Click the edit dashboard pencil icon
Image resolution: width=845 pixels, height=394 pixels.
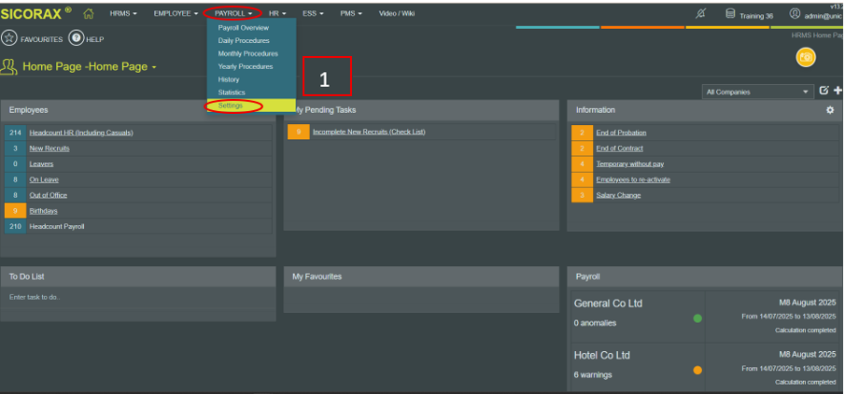pyautogui.click(x=823, y=91)
